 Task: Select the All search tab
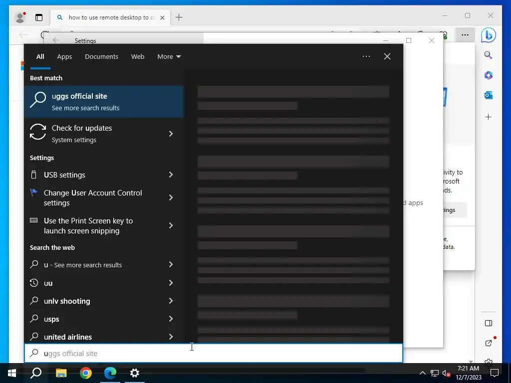click(40, 57)
